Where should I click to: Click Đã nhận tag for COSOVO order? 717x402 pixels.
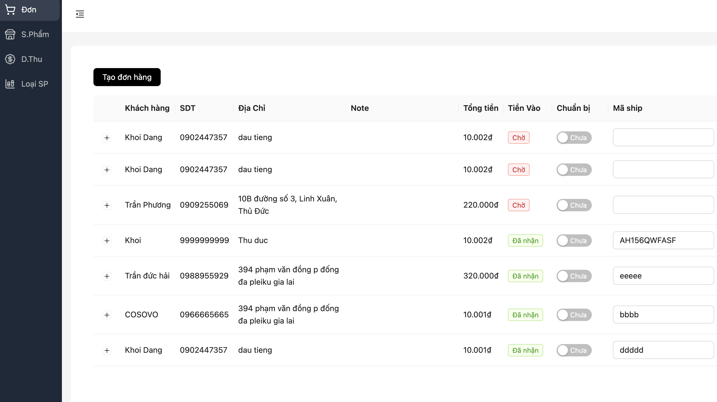[x=525, y=315]
